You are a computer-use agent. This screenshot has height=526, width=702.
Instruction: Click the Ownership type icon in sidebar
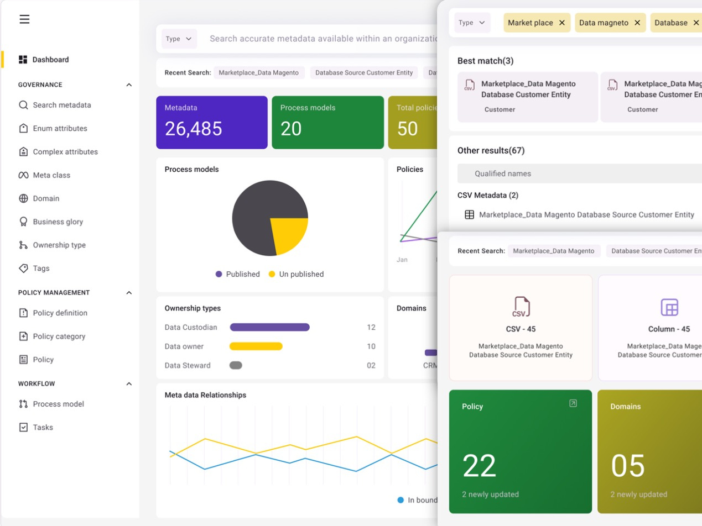pyautogui.click(x=23, y=245)
